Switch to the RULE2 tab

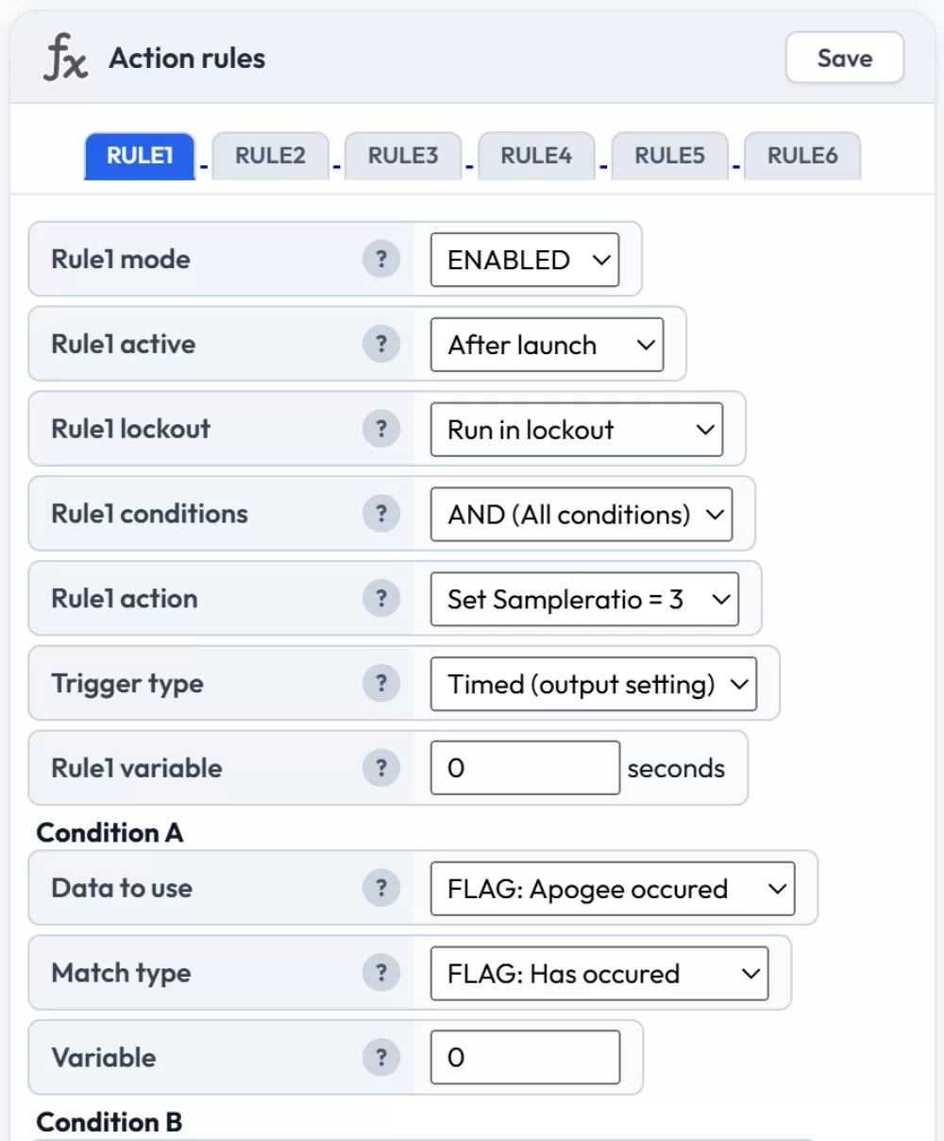[270, 156]
